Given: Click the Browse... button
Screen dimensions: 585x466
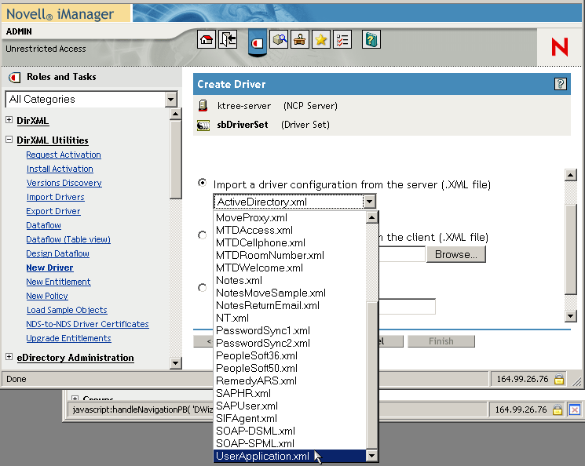Looking at the screenshot, I should [x=456, y=254].
